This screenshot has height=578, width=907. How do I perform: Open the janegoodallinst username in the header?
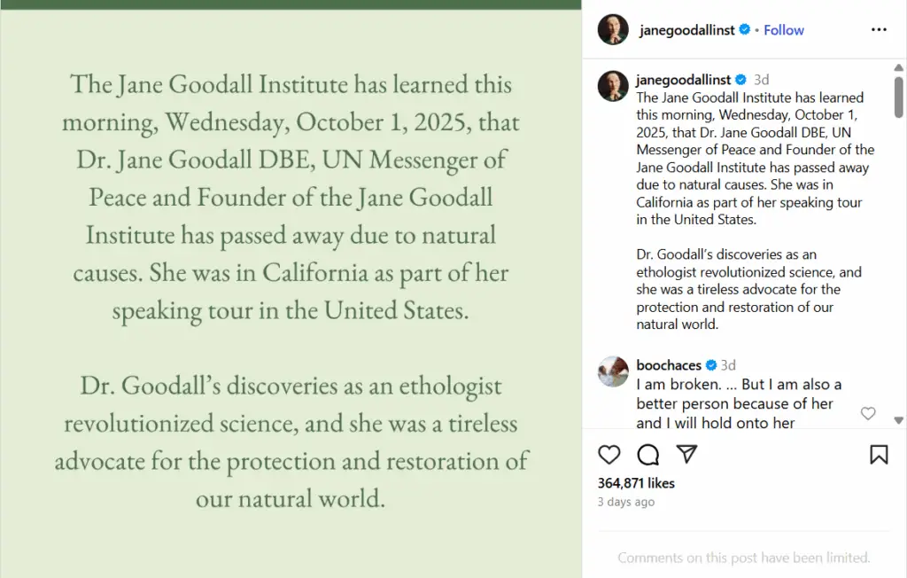point(686,29)
